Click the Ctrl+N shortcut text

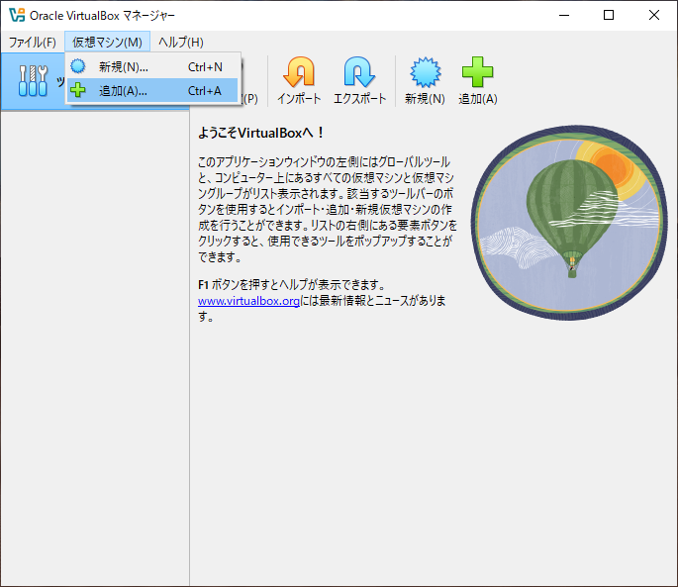click(x=205, y=67)
